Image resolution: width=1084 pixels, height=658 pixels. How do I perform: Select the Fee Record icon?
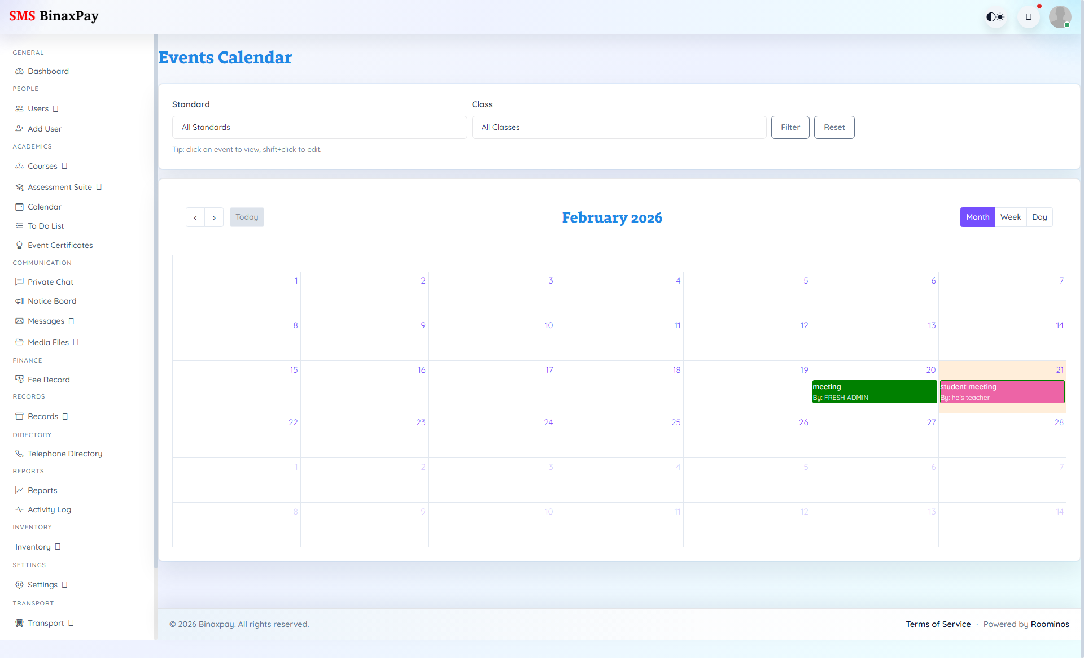[20, 380]
